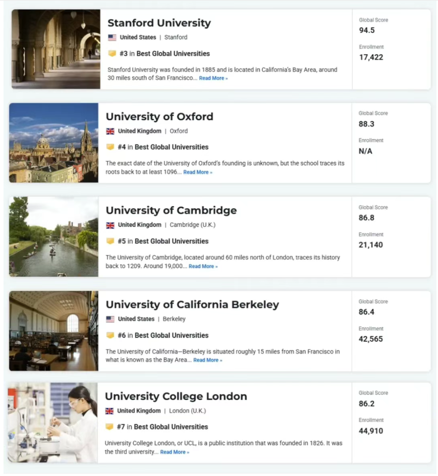This screenshot has width=438, height=476.
Task: Open University College London title link
Action: click(176, 396)
